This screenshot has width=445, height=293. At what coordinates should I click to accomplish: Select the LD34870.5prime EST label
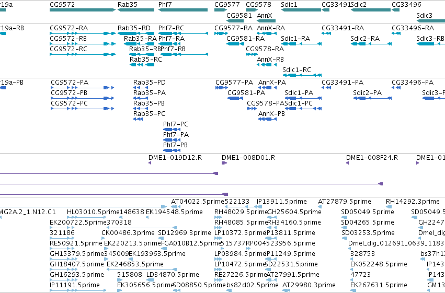pyautogui.click(x=173, y=275)
